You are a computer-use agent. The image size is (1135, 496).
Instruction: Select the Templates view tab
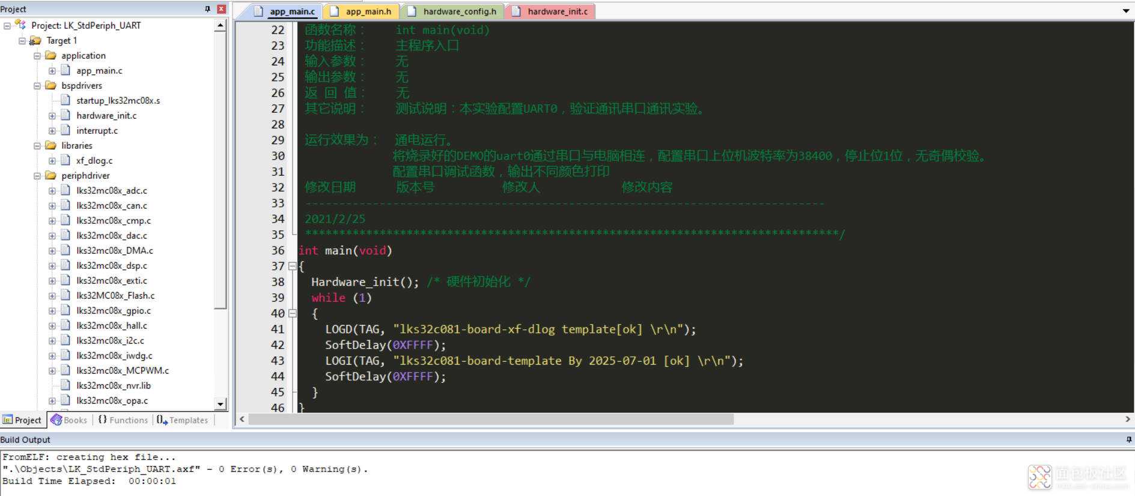[183, 420]
